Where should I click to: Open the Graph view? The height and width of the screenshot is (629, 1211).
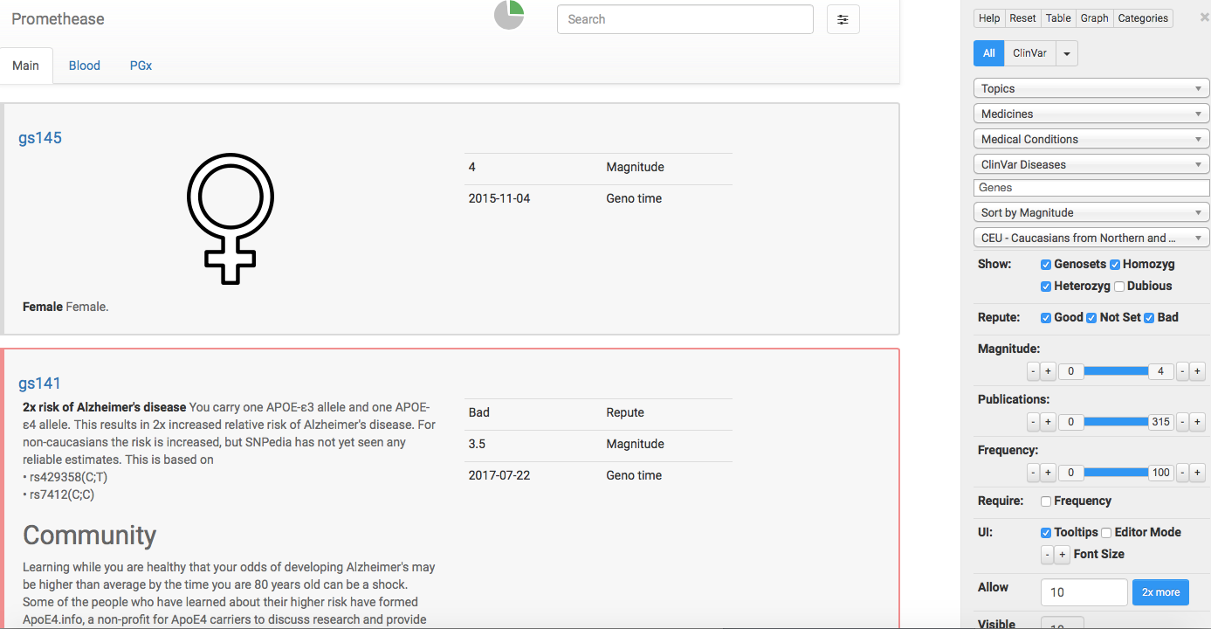[x=1094, y=18]
